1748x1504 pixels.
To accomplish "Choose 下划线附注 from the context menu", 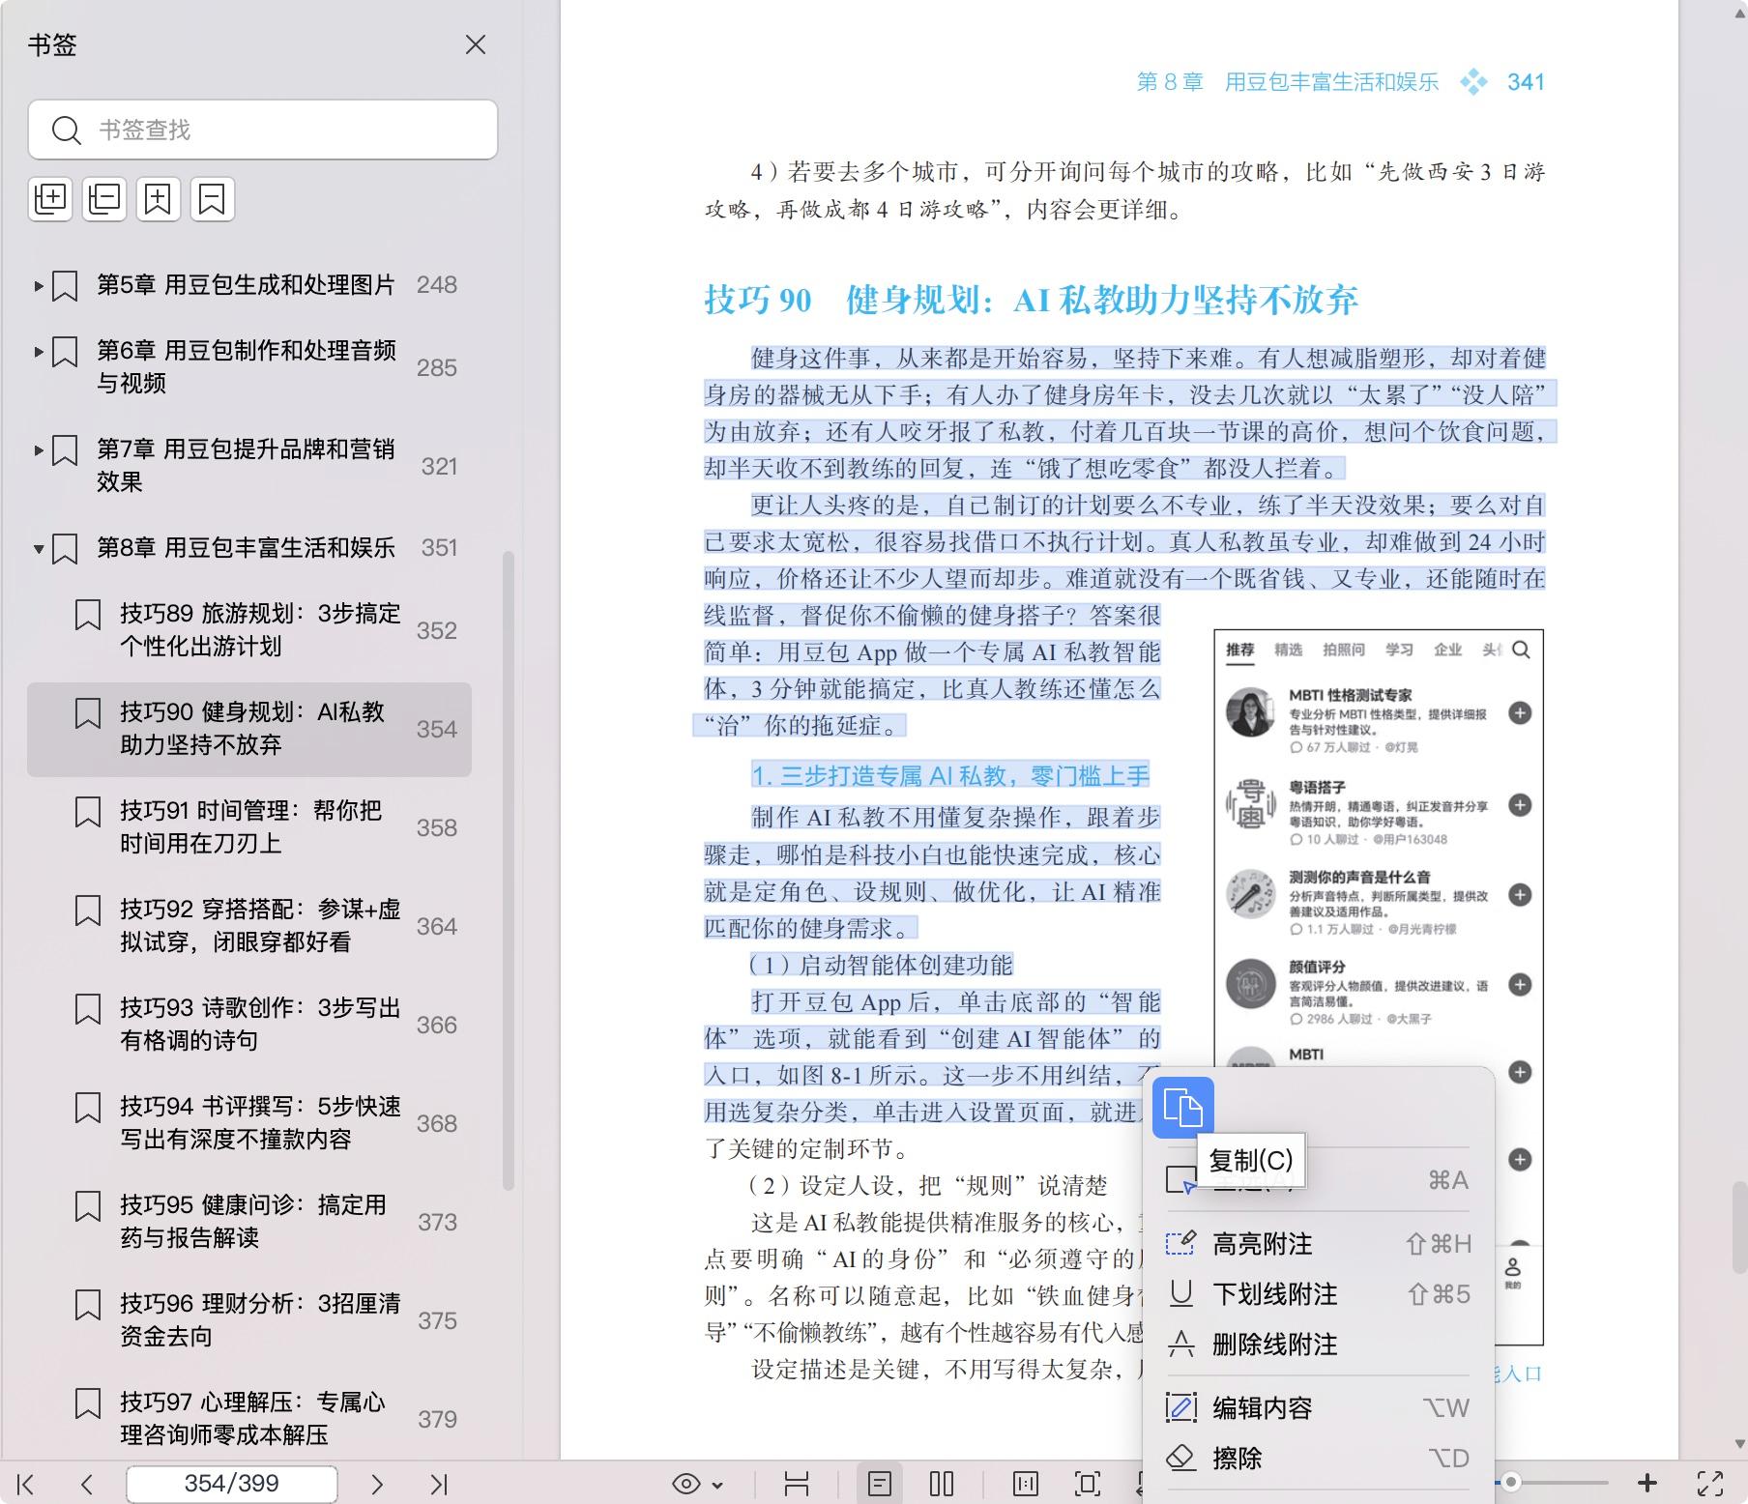I will (x=1319, y=1294).
